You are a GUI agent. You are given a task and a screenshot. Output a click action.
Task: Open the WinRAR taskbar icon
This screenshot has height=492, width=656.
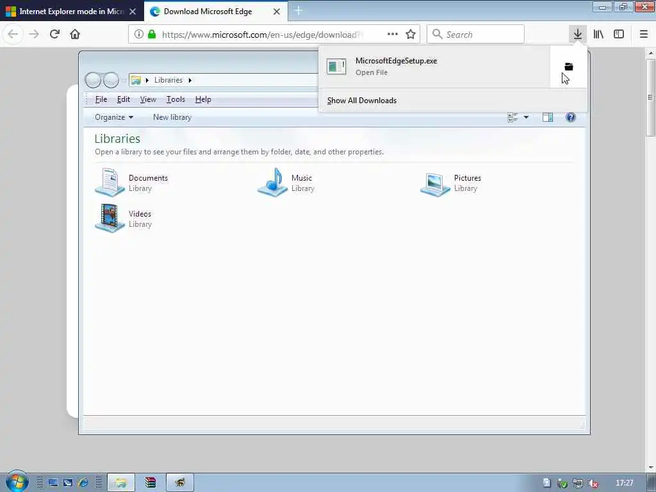[150, 483]
